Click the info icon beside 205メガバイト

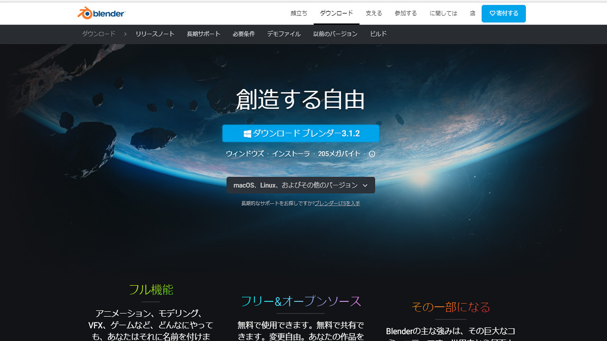(372, 154)
